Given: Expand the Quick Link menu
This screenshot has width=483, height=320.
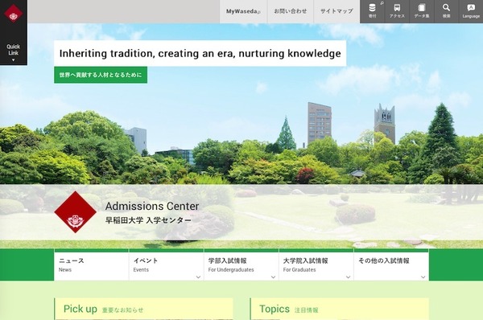Looking at the screenshot, I should click(13, 52).
